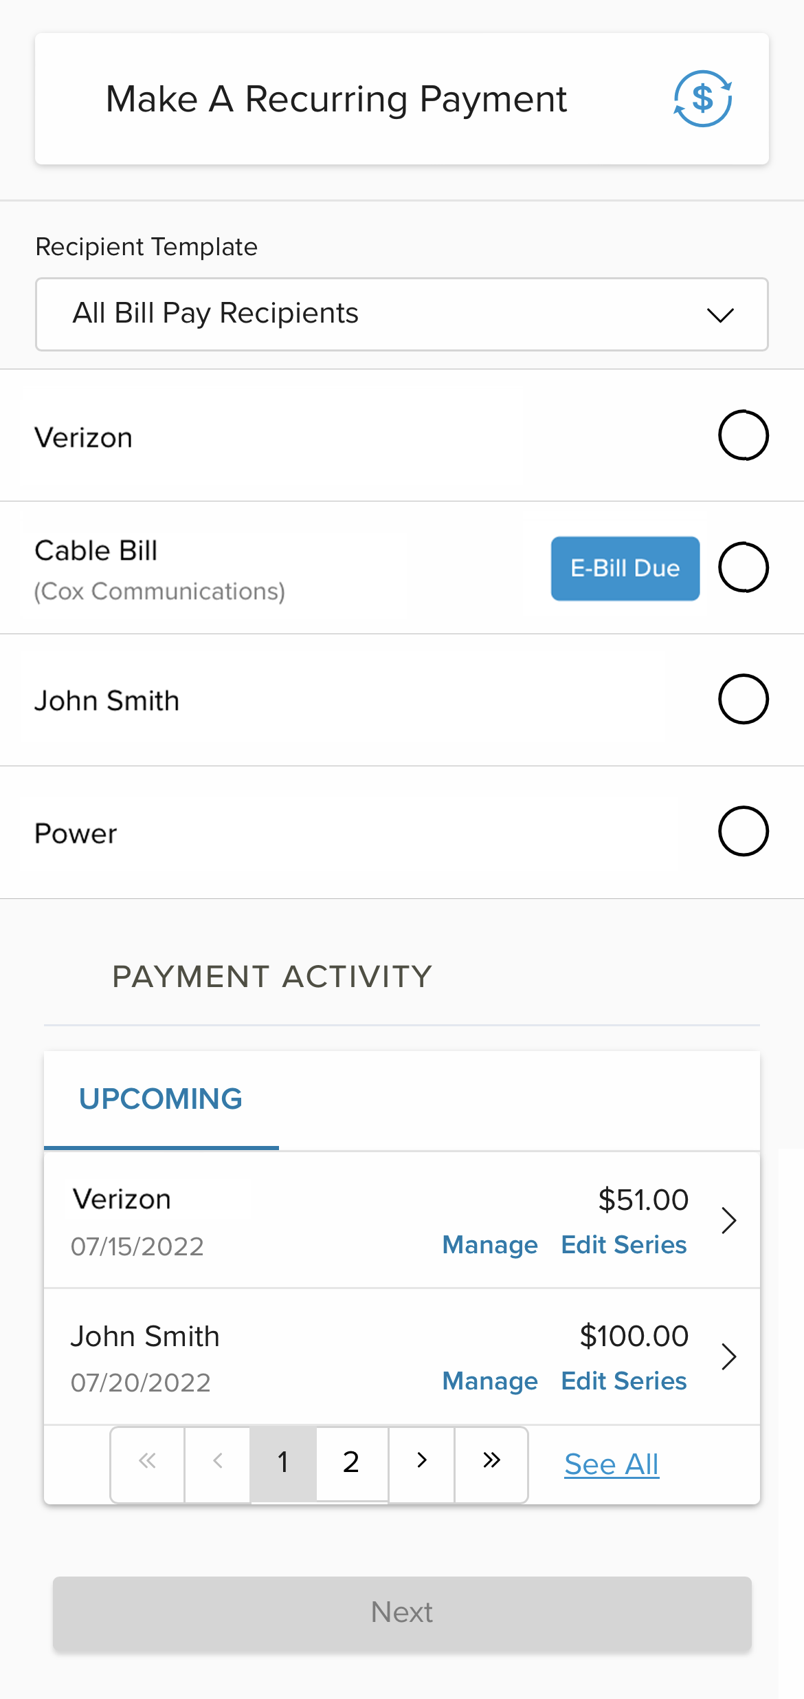The image size is (804, 1699).
Task: Edit Series for John Smith payment
Action: click(624, 1381)
